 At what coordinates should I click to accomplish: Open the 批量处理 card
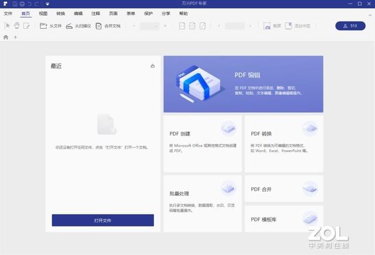[x=203, y=204]
